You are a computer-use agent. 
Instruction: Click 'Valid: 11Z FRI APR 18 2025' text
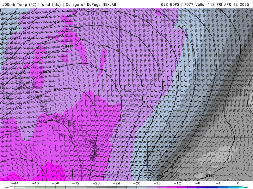click(222, 4)
